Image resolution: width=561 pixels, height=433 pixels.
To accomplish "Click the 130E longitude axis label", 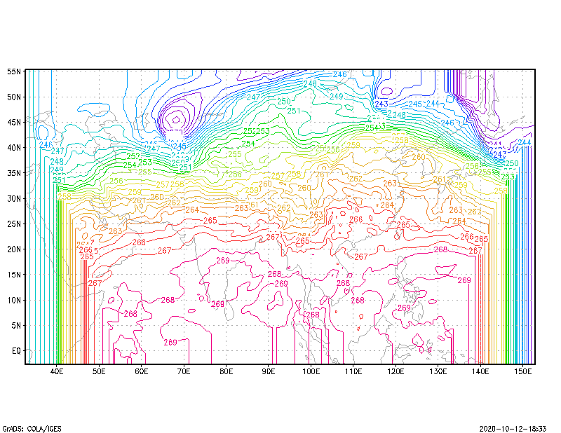I will pos(438,371).
